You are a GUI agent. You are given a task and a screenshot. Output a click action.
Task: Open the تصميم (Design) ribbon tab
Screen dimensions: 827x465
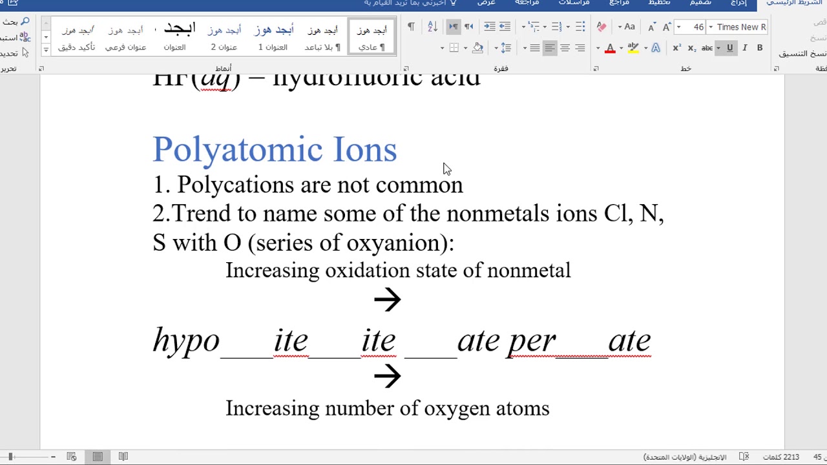[x=701, y=3]
